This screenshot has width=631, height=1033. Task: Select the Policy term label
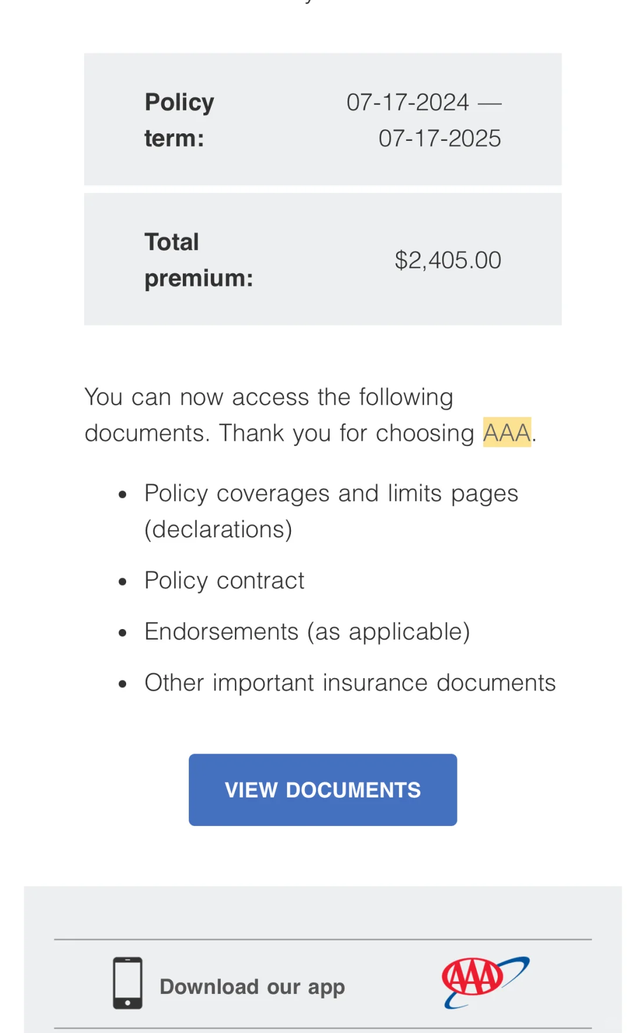point(179,120)
